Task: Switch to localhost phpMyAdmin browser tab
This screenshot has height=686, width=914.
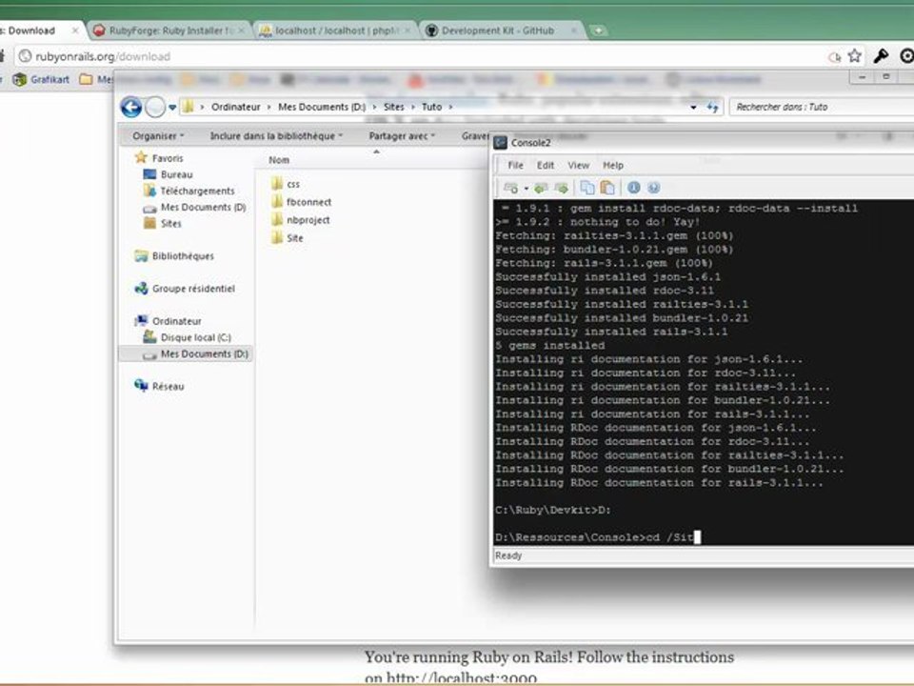Action: (x=336, y=30)
